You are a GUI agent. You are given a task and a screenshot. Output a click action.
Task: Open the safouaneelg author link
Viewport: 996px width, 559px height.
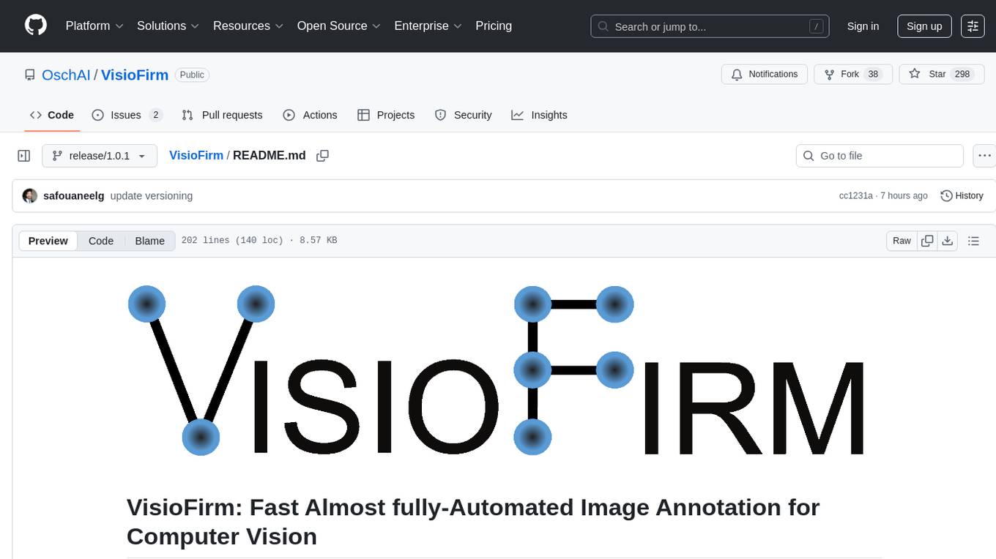click(x=73, y=195)
